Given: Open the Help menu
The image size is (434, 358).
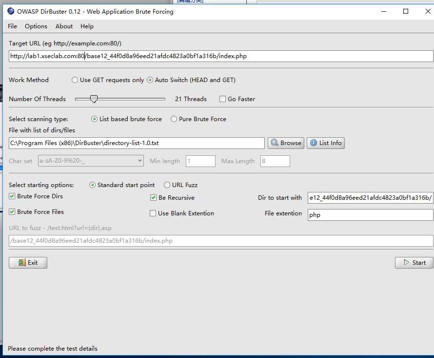Looking at the screenshot, I should [x=87, y=26].
